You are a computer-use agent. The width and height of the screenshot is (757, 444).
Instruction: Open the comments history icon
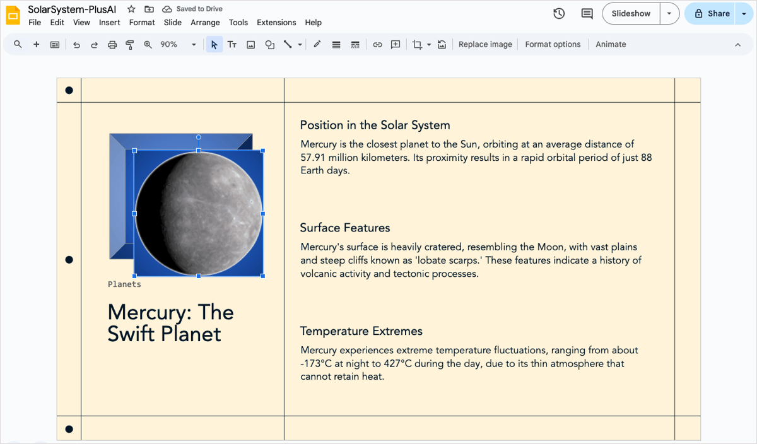tap(587, 13)
